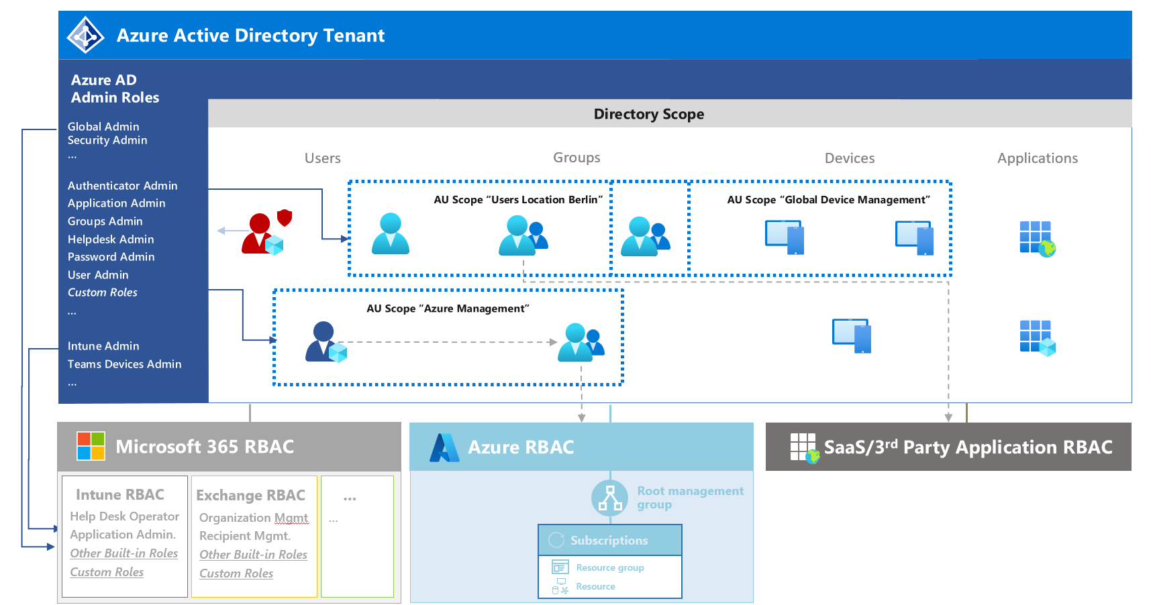Image resolution: width=1151 pixels, height=605 pixels.
Task: Click the Resource group icon
Action: point(560,567)
